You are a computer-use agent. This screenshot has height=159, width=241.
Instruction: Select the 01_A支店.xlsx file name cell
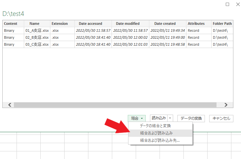coord(37,30)
